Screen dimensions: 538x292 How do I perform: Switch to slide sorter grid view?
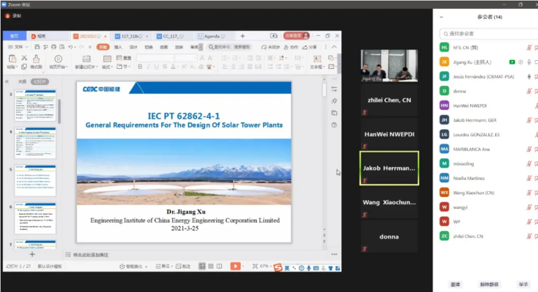coord(211,266)
